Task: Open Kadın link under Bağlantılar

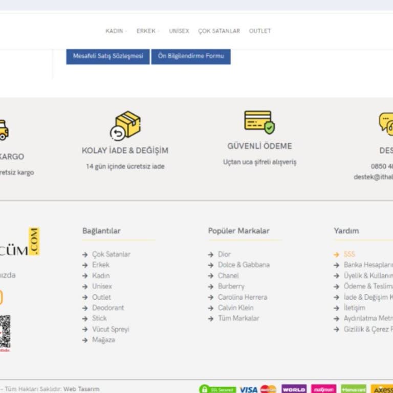Action: pyautogui.click(x=101, y=275)
